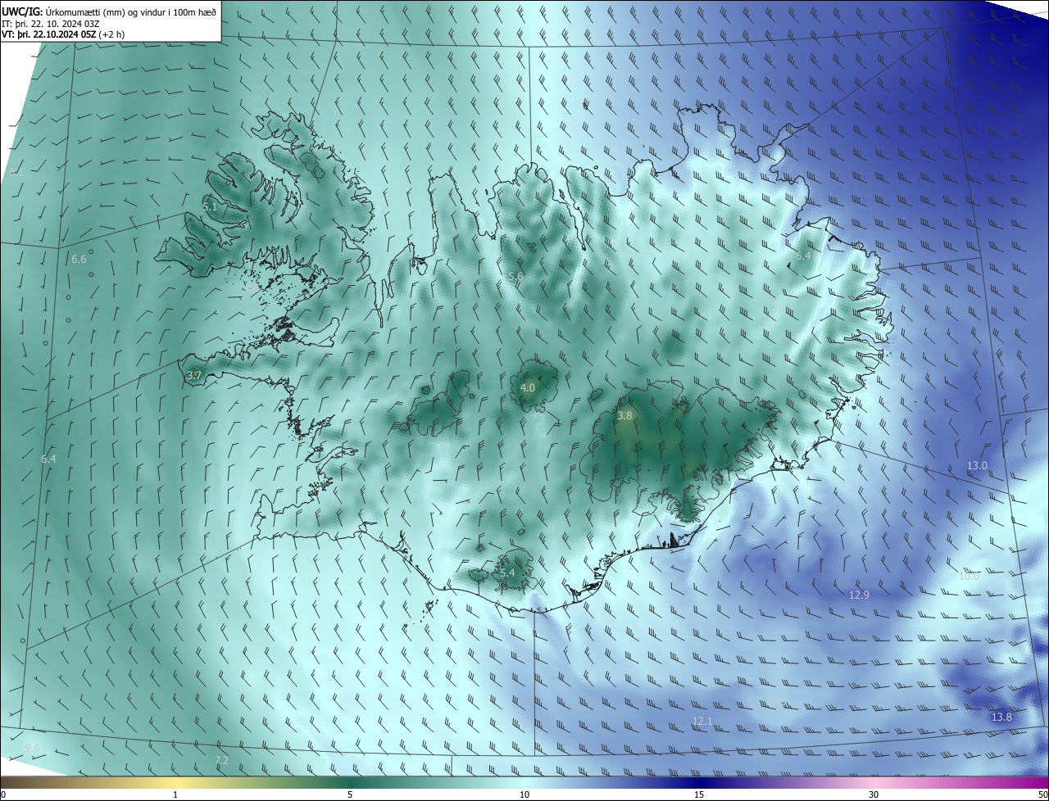The width and height of the screenshot is (1049, 801).
Task: Click the 5 tick on the color scale
Action: coord(350,794)
